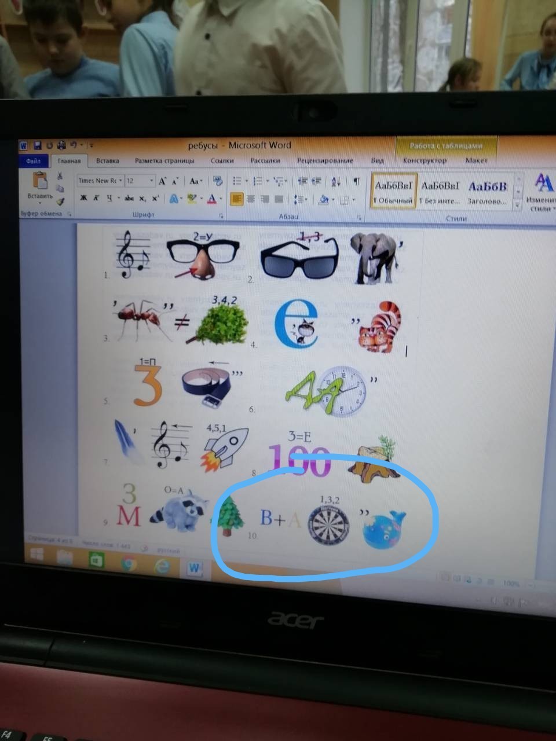The width and height of the screenshot is (556, 741).
Task: Click the Windows Start button
Action: coord(37,555)
